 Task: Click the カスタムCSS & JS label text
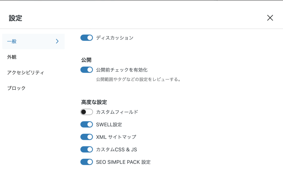(116, 150)
